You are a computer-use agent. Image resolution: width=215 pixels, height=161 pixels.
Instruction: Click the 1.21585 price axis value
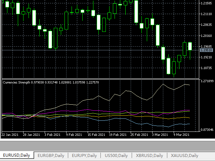(206, 3)
